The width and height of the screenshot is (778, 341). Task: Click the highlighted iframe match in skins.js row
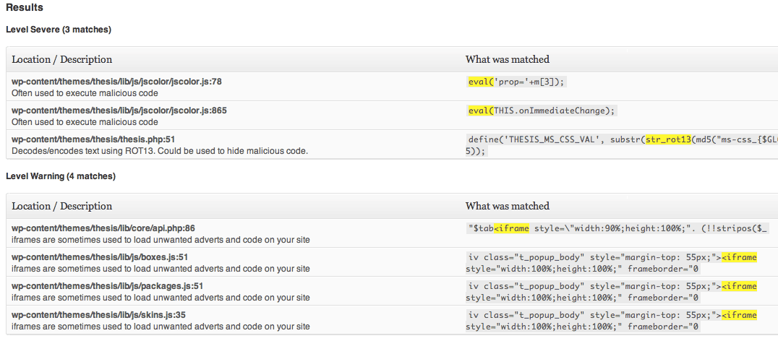739,315
